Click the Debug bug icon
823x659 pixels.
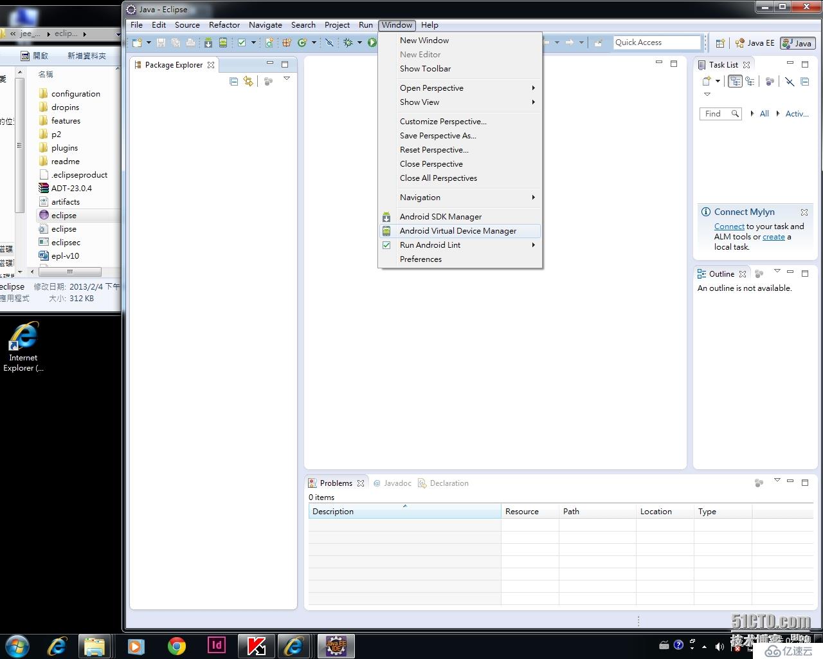348,42
